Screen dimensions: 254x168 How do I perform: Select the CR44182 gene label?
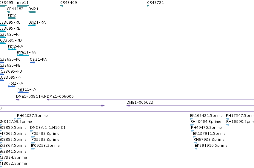click(15, 9)
